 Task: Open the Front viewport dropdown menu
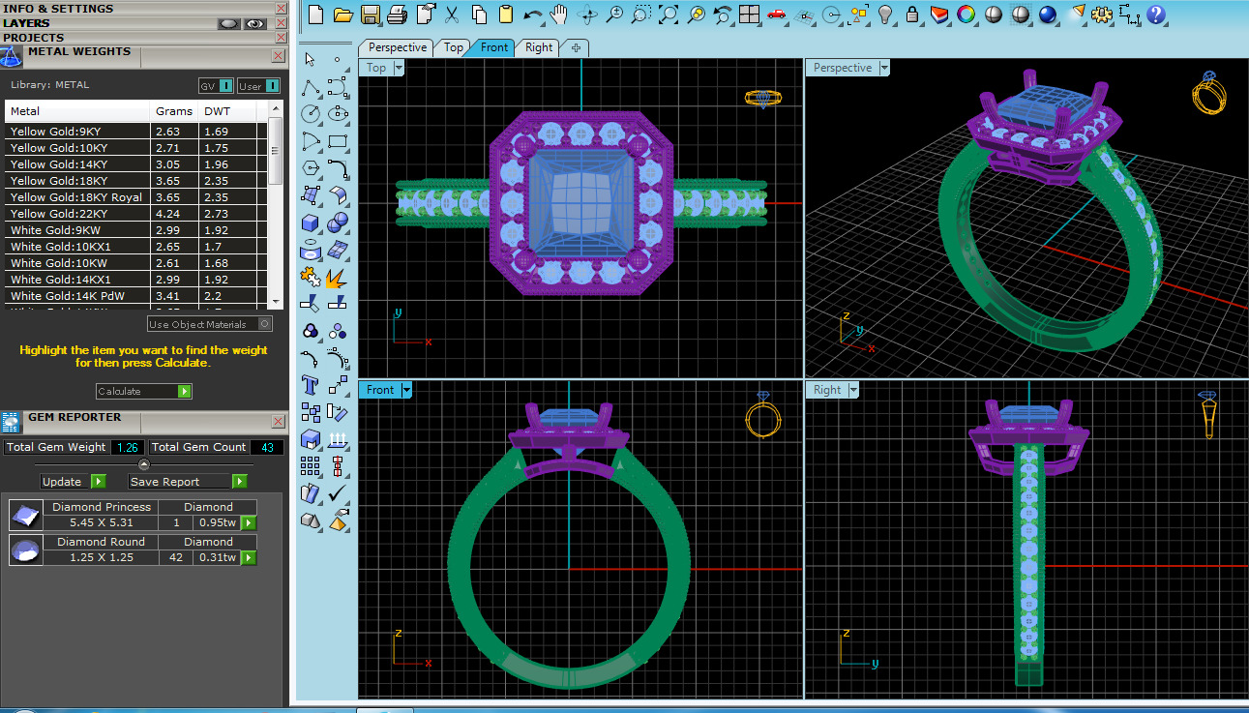tap(406, 390)
